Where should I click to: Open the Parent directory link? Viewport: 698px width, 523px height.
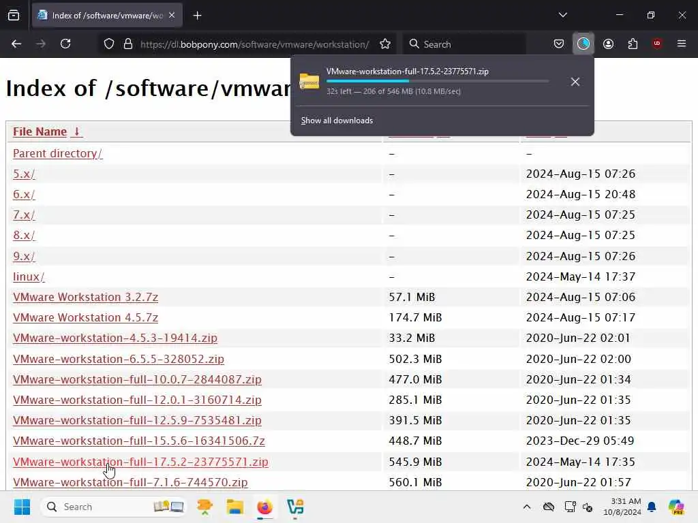point(57,153)
